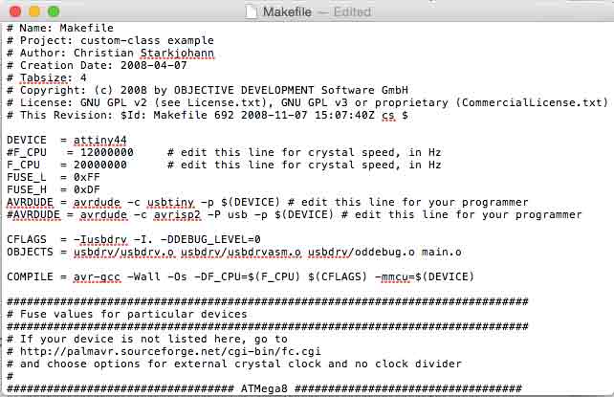Click "usbtiny" in the AVRDUDE line

(x=170, y=203)
